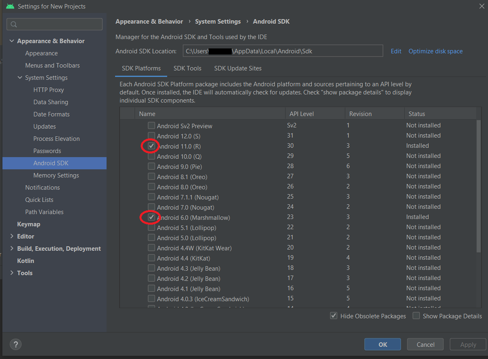Image resolution: width=488 pixels, height=359 pixels.
Task: Select the Android 7.1.1 (Nougat) row
Action: (298, 197)
